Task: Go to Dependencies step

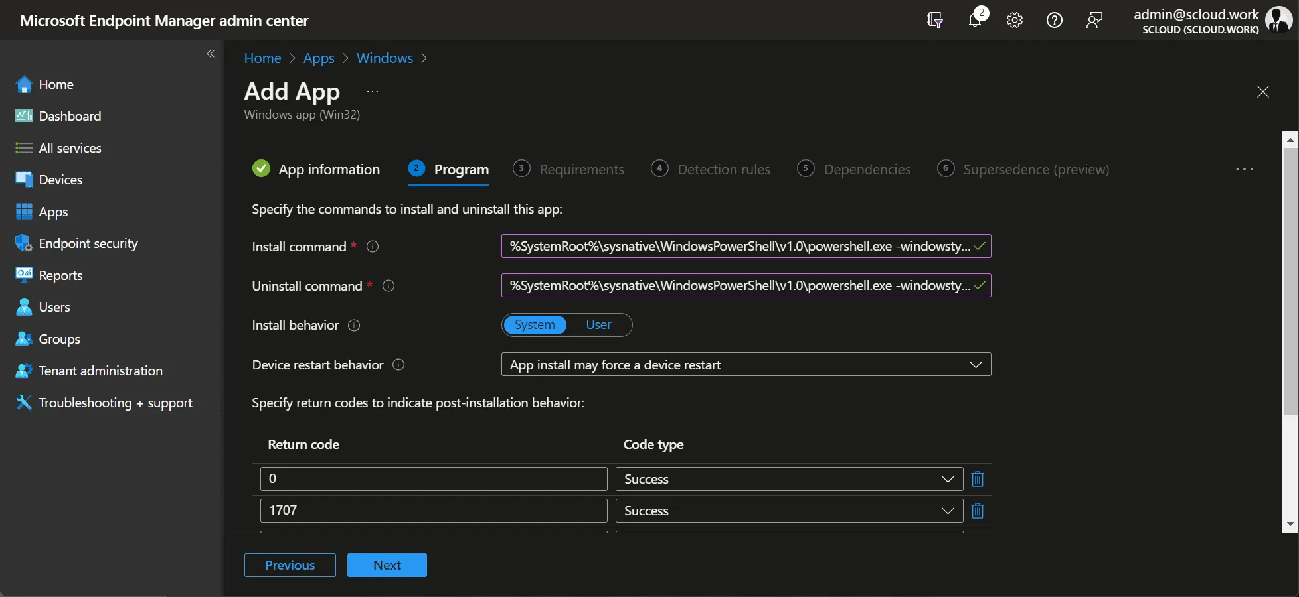Action: (854, 170)
